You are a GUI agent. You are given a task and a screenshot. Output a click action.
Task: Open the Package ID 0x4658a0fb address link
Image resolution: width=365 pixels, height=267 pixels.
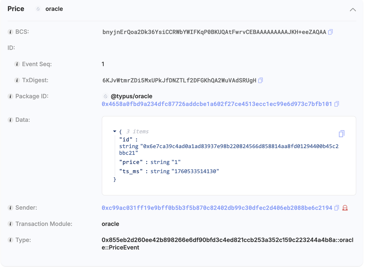click(x=217, y=104)
